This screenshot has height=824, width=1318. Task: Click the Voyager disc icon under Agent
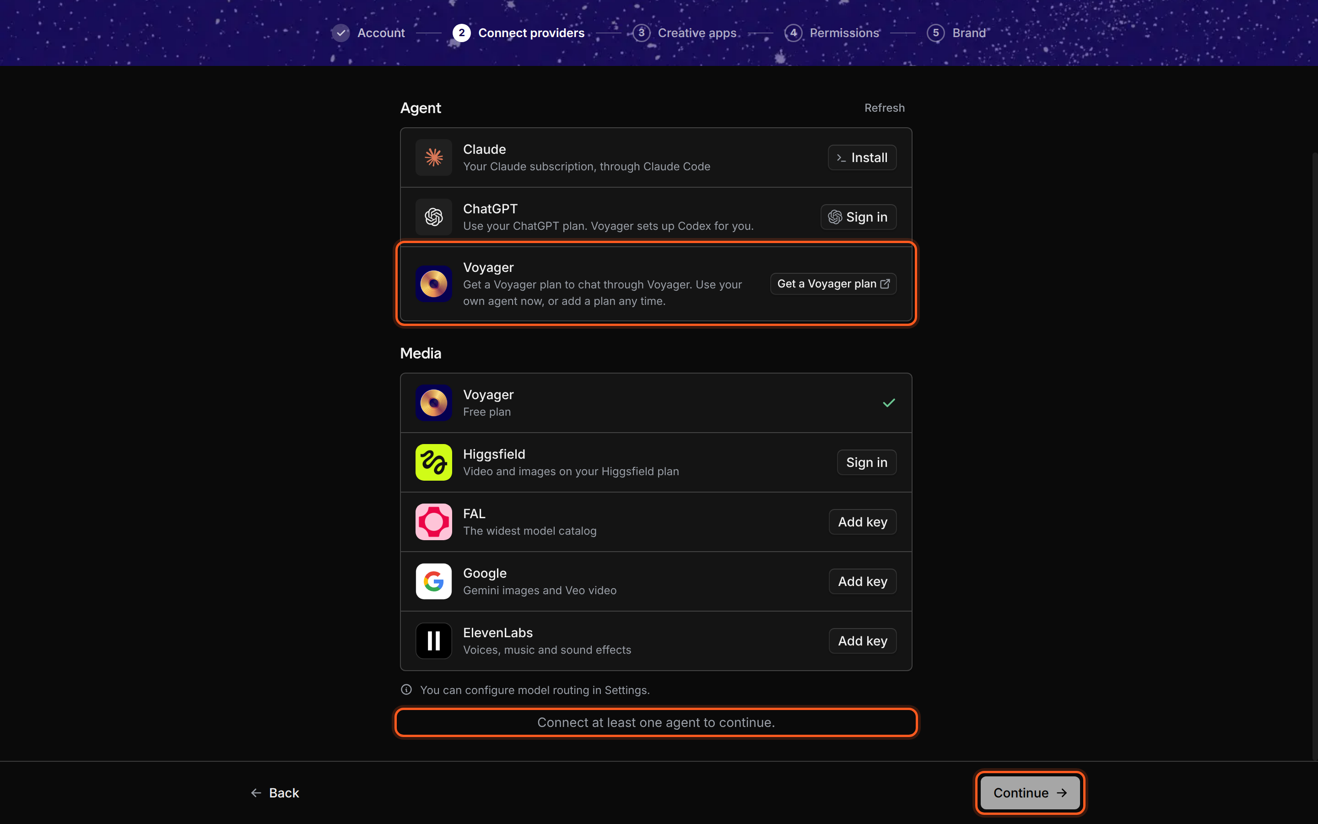pos(433,284)
